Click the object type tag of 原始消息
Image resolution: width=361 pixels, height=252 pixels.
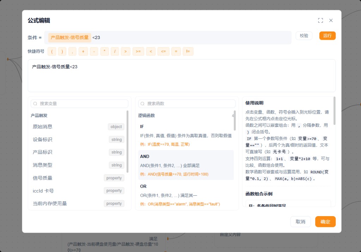(116, 127)
